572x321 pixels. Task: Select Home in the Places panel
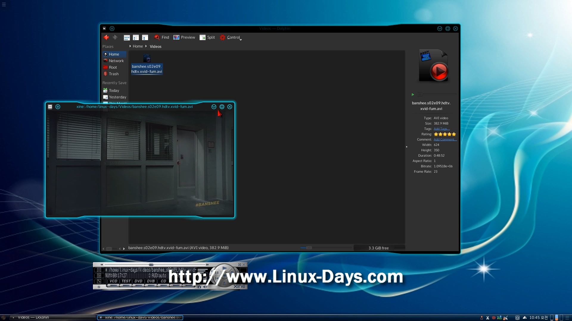114,54
